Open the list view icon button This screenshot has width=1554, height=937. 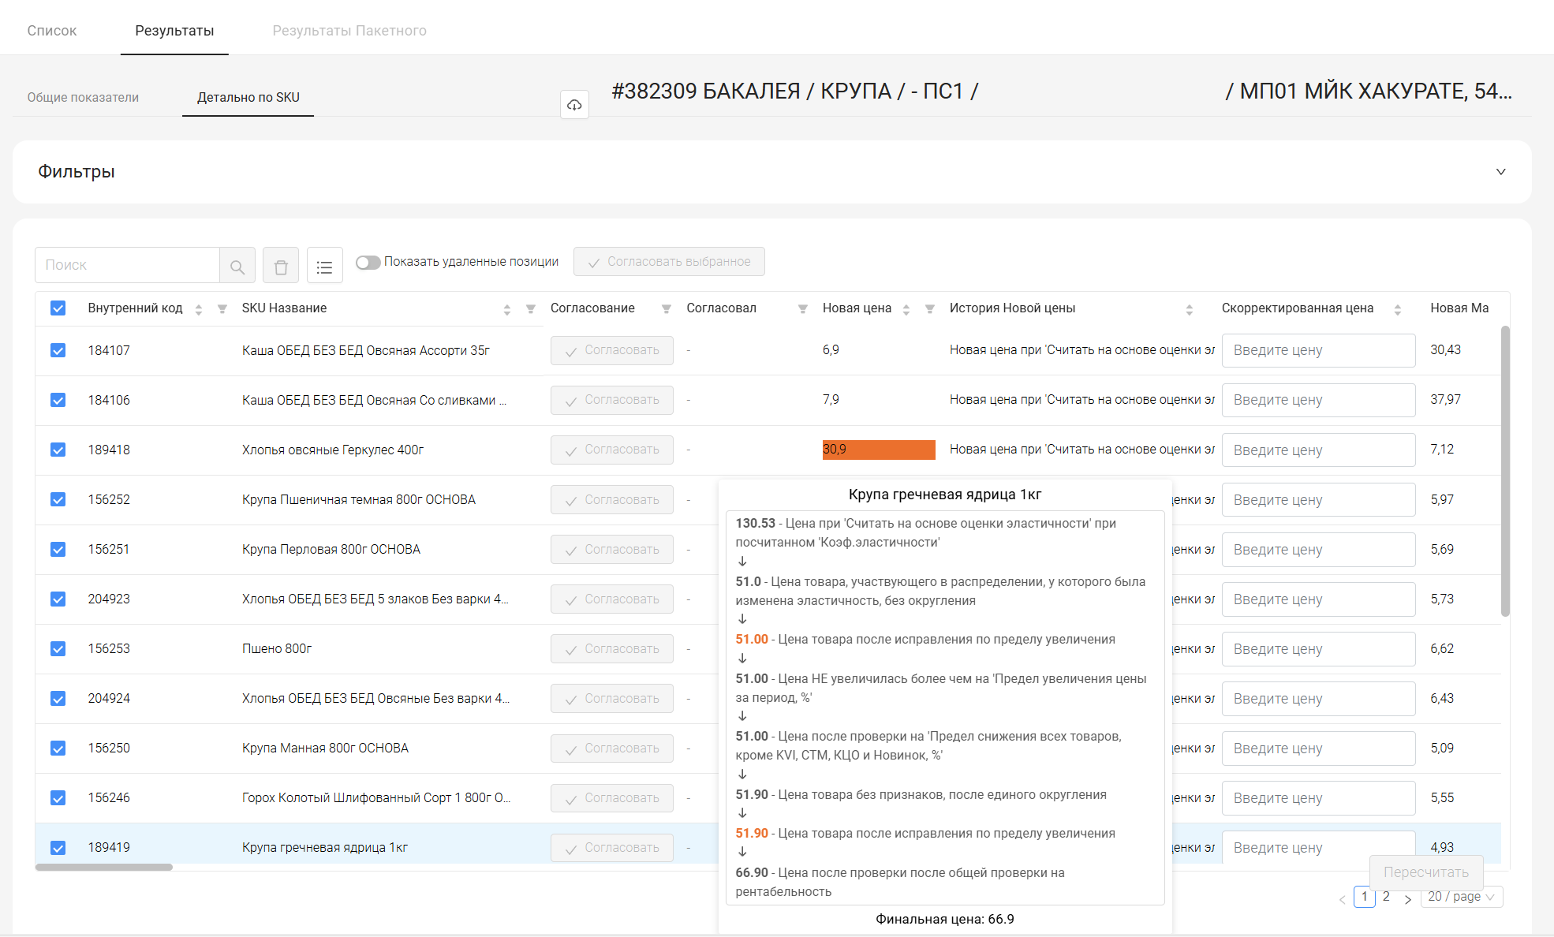coord(324,266)
